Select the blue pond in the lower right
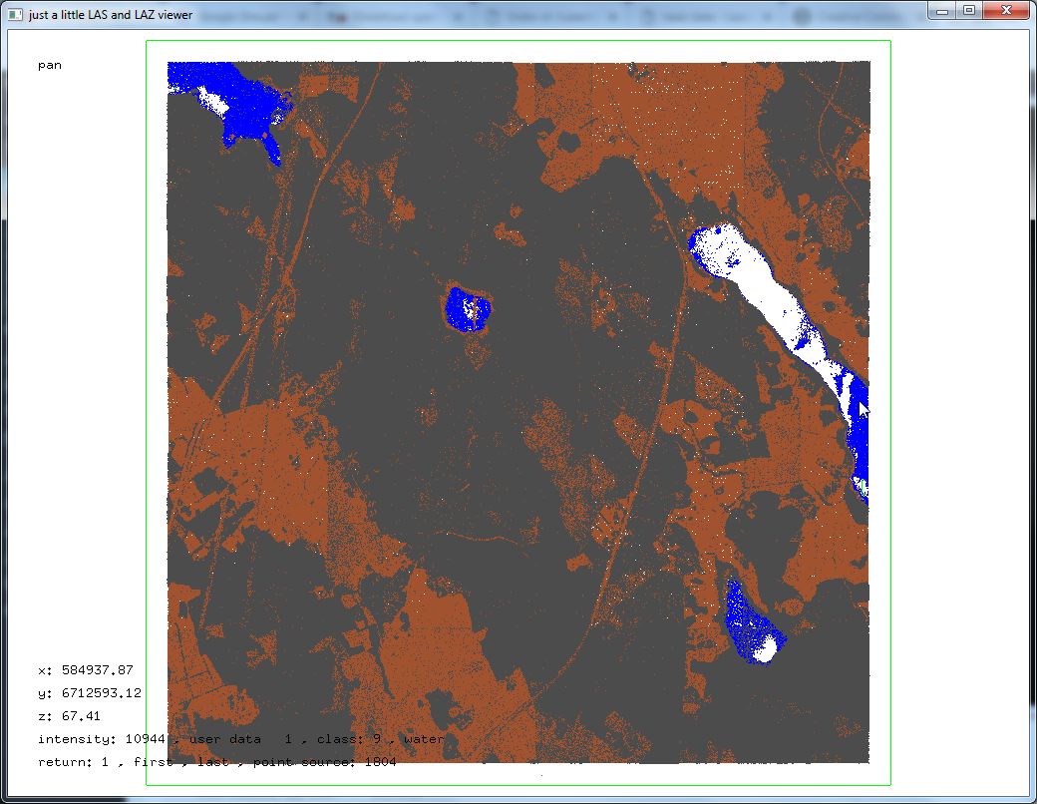 pyautogui.click(x=743, y=618)
